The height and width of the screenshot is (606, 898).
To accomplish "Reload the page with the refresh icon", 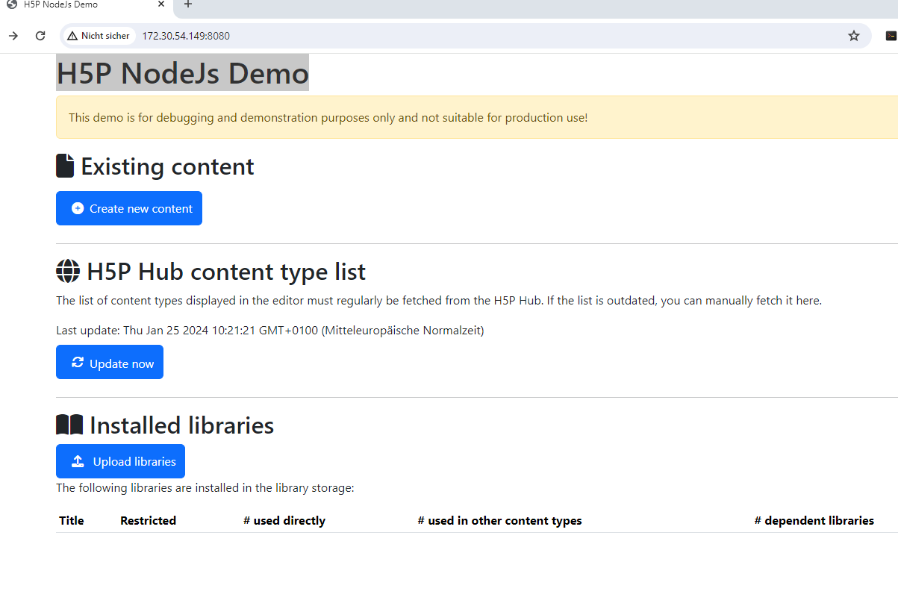I will pos(40,36).
